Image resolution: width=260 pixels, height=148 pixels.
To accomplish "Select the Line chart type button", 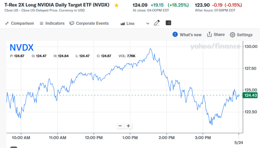I will click(x=127, y=23).
